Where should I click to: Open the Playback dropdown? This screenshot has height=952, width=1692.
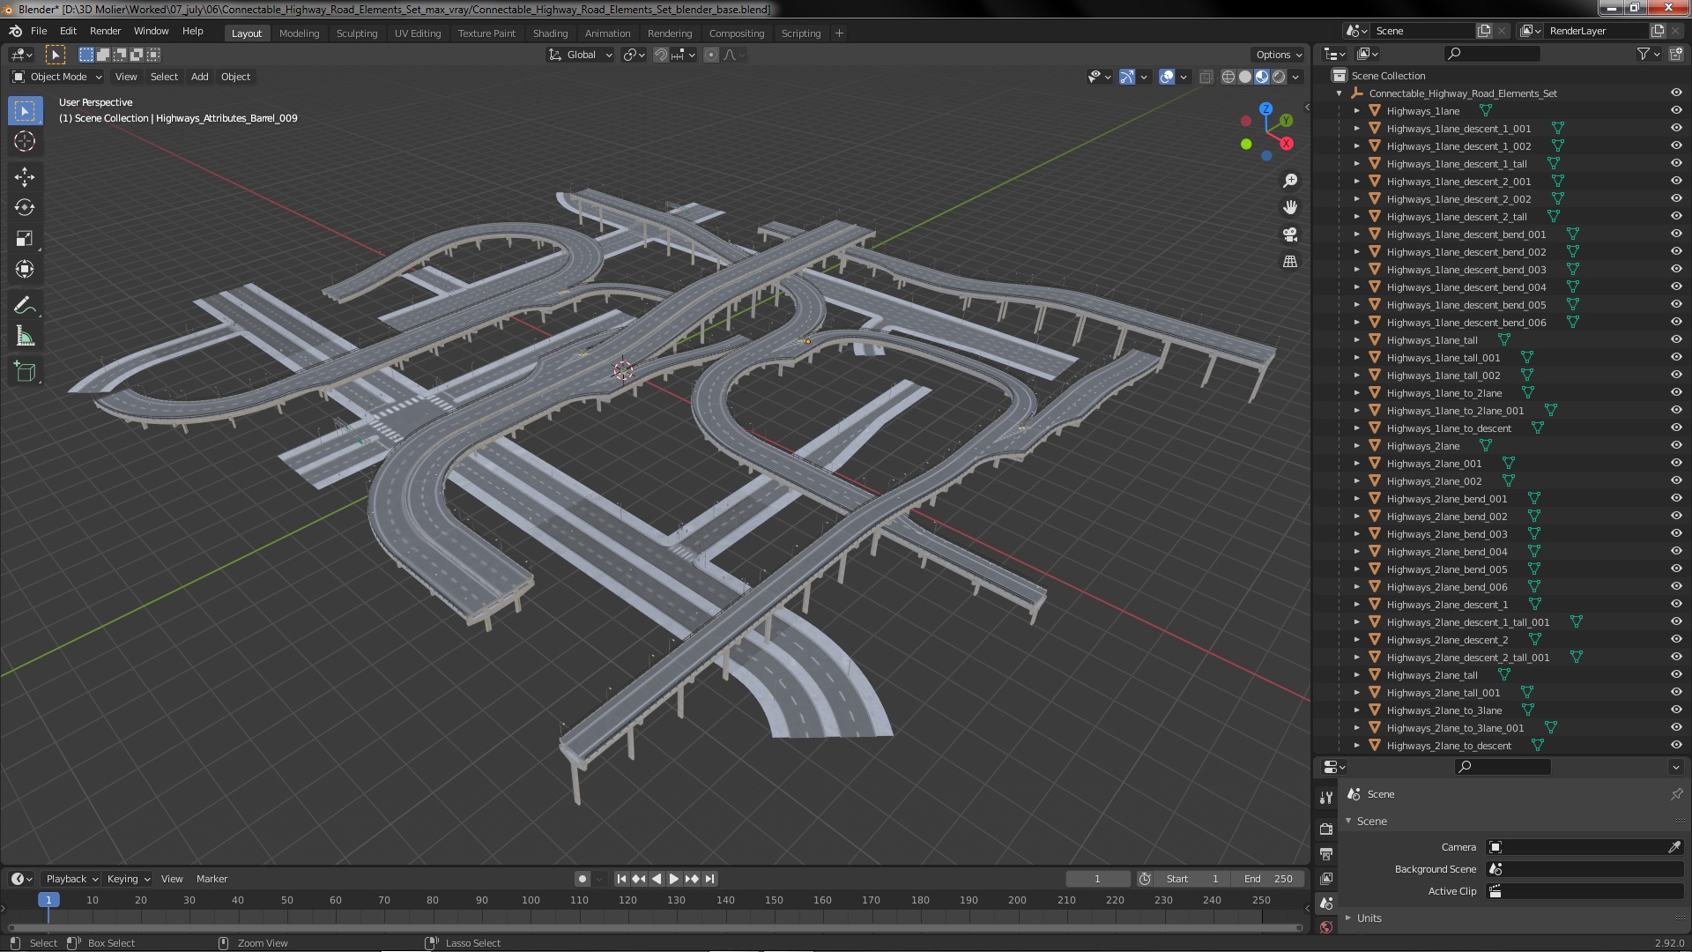point(71,879)
